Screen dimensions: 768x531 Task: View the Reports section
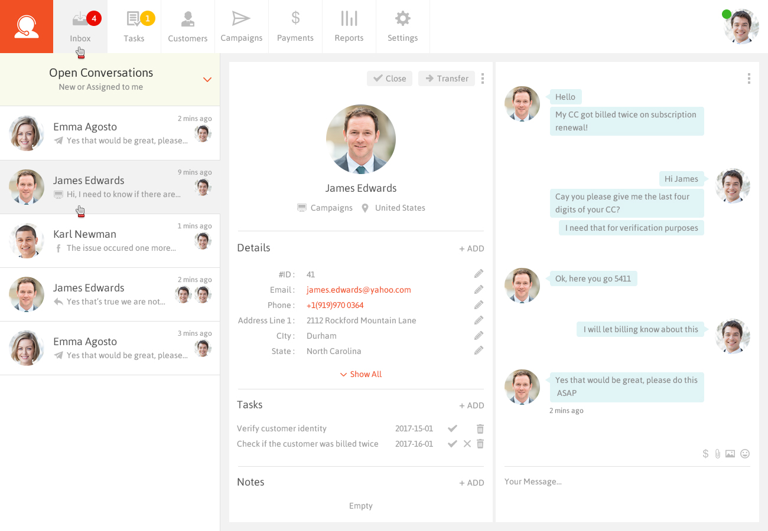pyautogui.click(x=349, y=27)
